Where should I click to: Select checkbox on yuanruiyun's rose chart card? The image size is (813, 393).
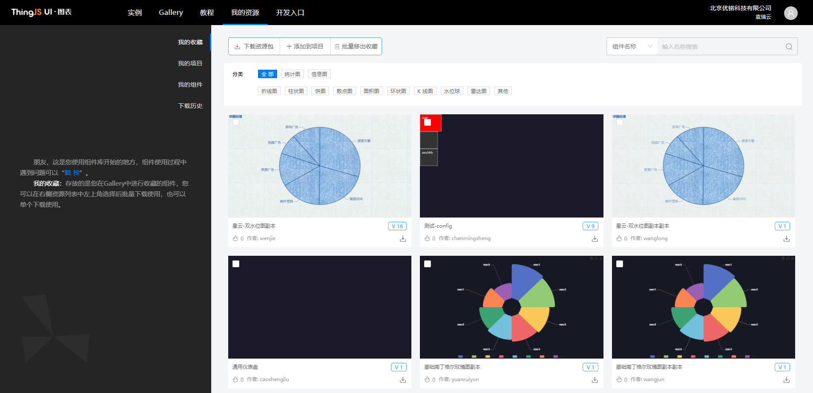[428, 264]
